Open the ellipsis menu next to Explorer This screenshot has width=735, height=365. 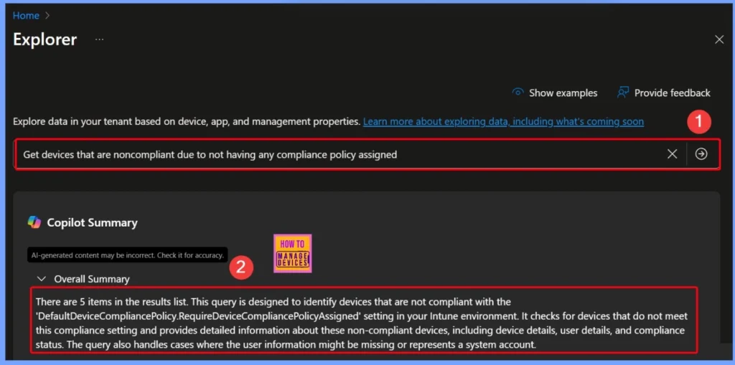pyautogui.click(x=99, y=39)
